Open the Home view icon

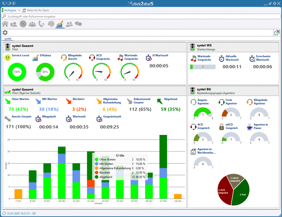point(5,24)
